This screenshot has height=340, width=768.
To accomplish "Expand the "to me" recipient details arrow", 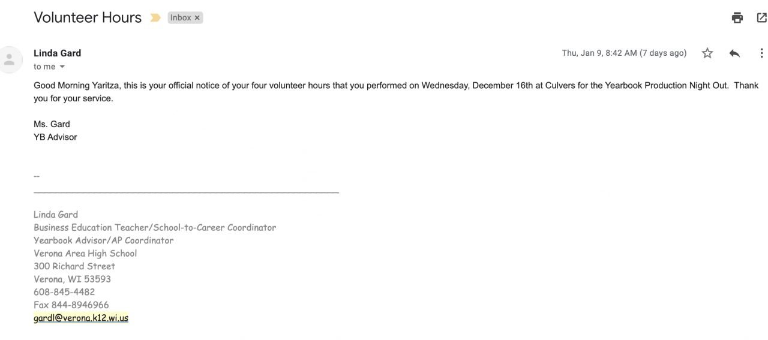I will (x=62, y=67).
